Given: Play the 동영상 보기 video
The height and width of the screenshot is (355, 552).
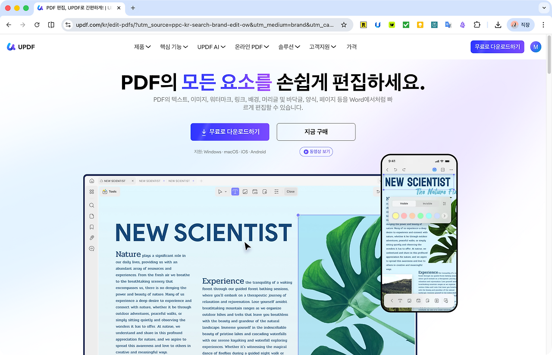Looking at the screenshot, I should 316,152.
